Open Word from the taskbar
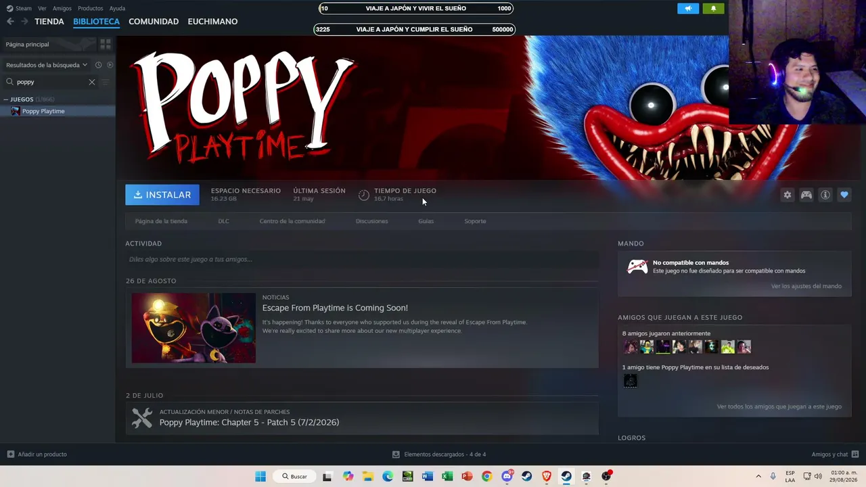This screenshot has height=487, width=866. tap(428, 476)
